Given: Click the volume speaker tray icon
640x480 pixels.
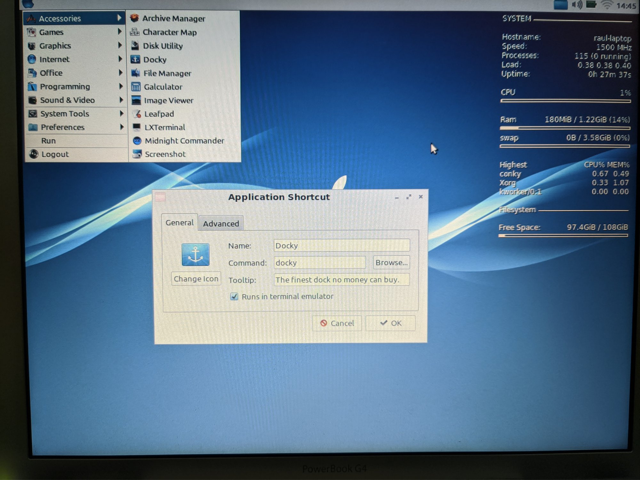Looking at the screenshot, I should point(577,5).
